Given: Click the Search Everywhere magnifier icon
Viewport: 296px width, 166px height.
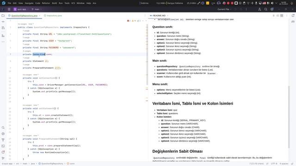Looking at the screenshot, I should [265, 9].
